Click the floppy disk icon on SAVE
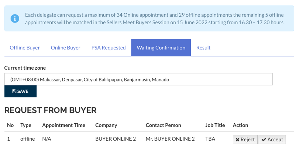Screen dimensions: 304x155 tap(14, 91)
